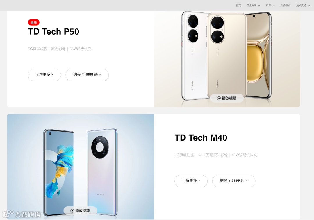Image resolution: width=314 pixels, height=220 pixels.
Task: Select the M40 phone back with ring camera
Action: click(102, 172)
